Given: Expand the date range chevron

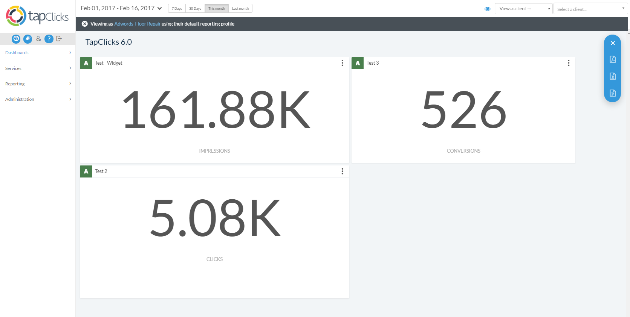Looking at the screenshot, I should (160, 8).
